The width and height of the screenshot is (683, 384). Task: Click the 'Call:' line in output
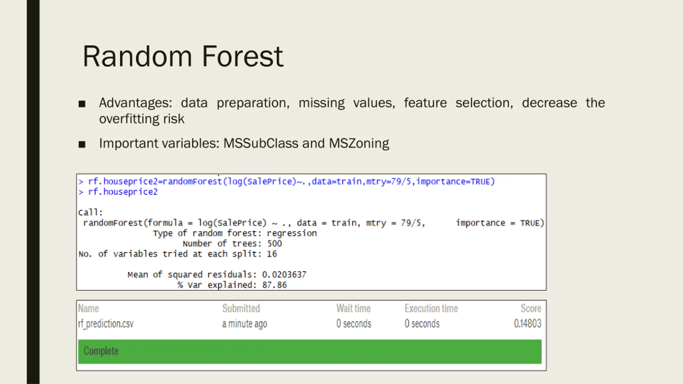[x=90, y=213]
